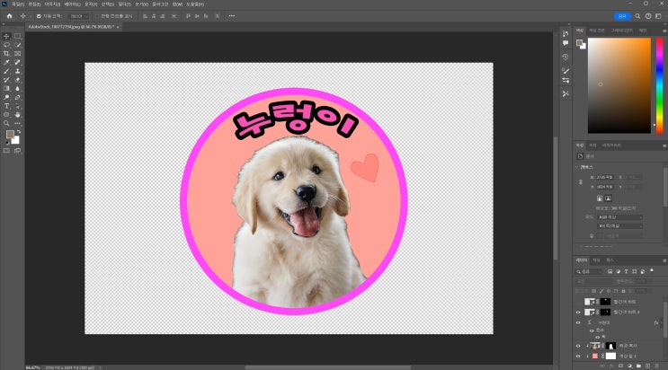Select the 배경 복사 layer thumbnail
The width and height of the screenshot is (668, 370).
(x=595, y=345)
